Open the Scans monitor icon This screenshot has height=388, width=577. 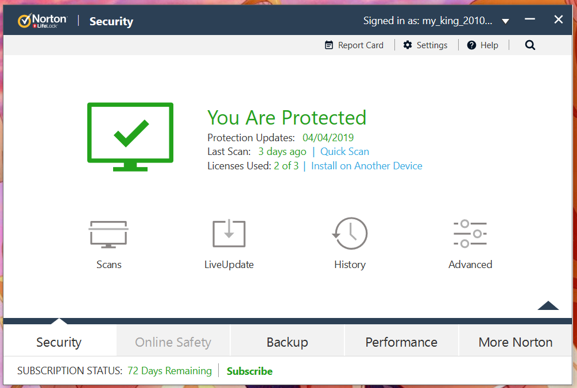coord(109,234)
